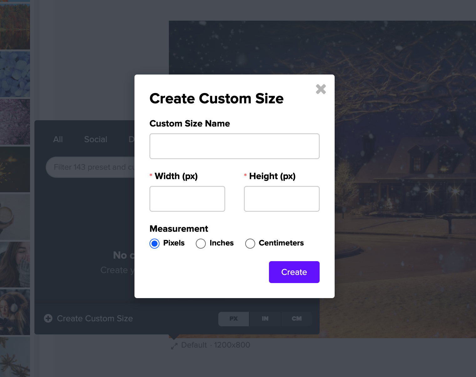This screenshot has height=377, width=476.
Task: Switch units to PX
Action: [x=234, y=319]
